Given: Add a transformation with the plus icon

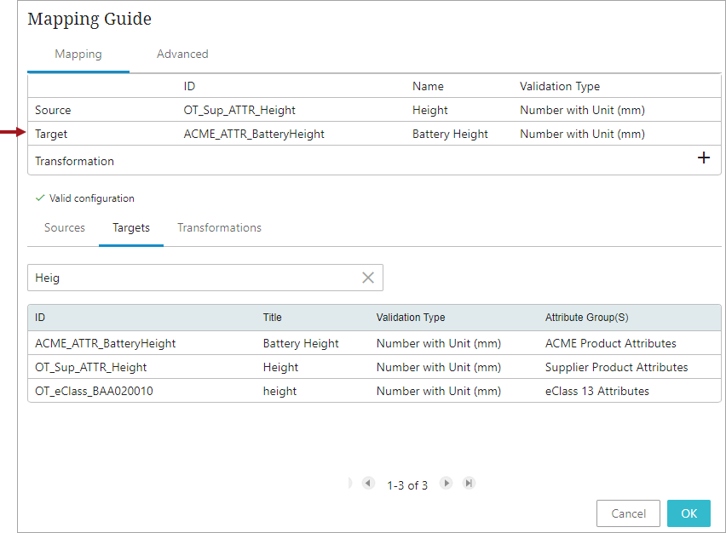Looking at the screenshot, I should [703, 158].
